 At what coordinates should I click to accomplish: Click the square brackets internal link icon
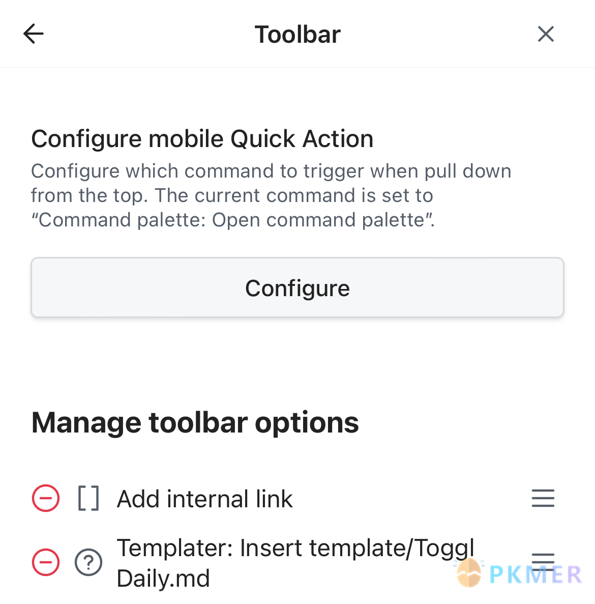coord(88,498)
